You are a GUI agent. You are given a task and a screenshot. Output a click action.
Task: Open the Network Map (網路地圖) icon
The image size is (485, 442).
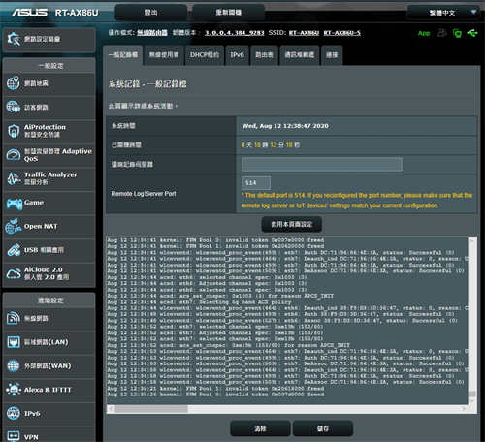pyautogui.click(x=14, y=83)
